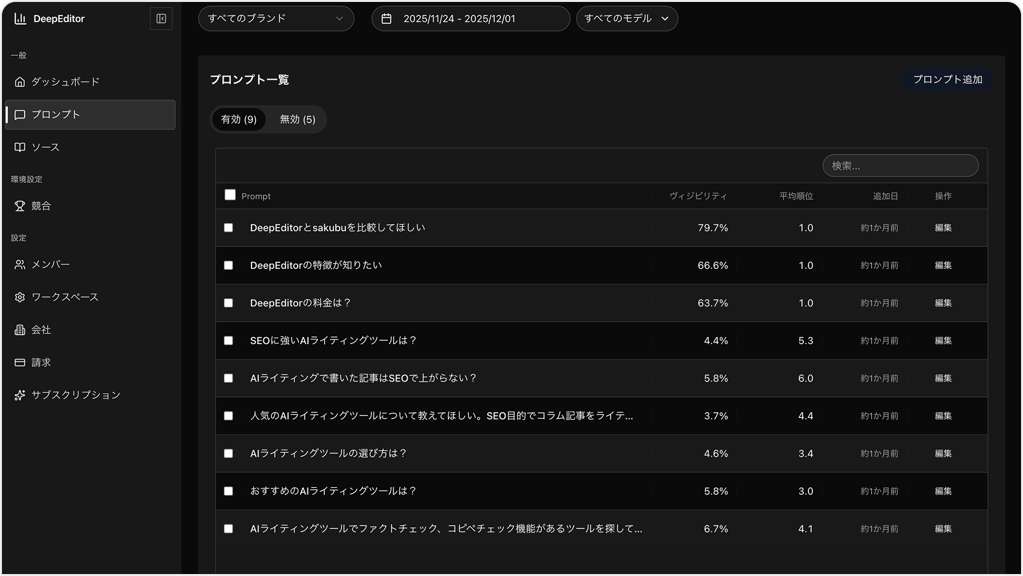The width and height of the screenshot is (1023, 576).
Task: Click 編集 for the ファクトチェック、コピペチェック row
Action: click(943, 529)
